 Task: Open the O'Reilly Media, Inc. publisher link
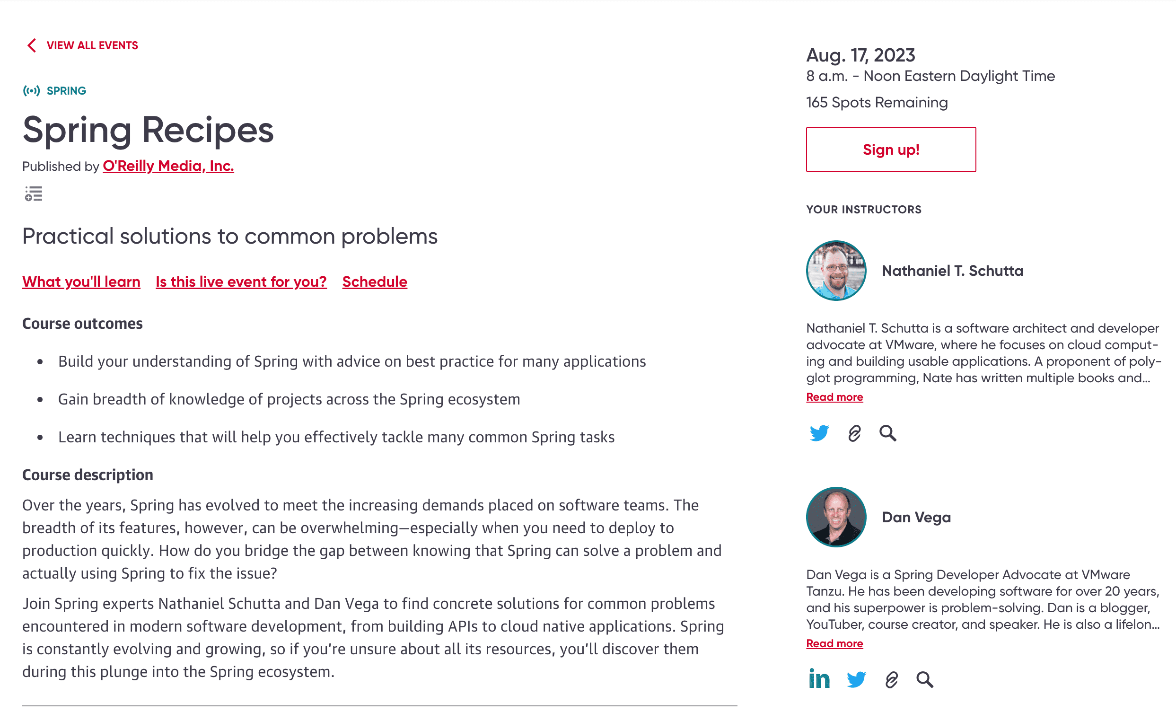coord(168,166)
